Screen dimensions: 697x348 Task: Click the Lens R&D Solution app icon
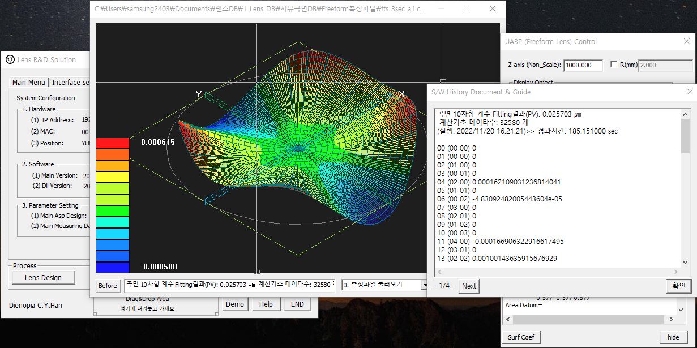click(10, 59)
